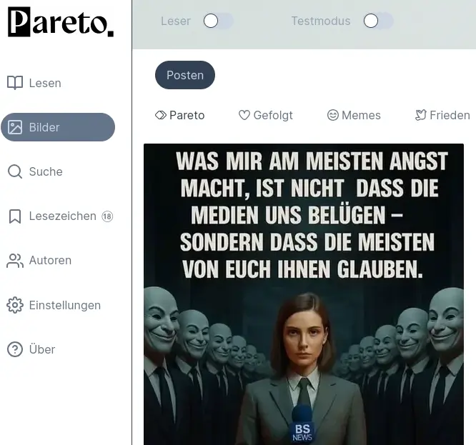Enable the Testmodus switch

[x=378, y=21]
